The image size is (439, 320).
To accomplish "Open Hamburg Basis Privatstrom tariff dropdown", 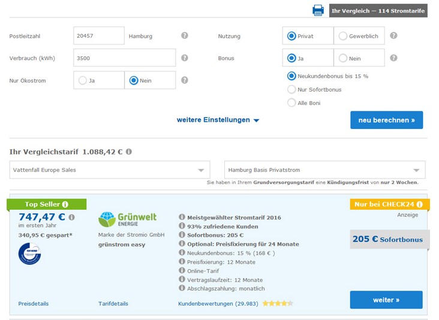I will (x=324, y=170).
